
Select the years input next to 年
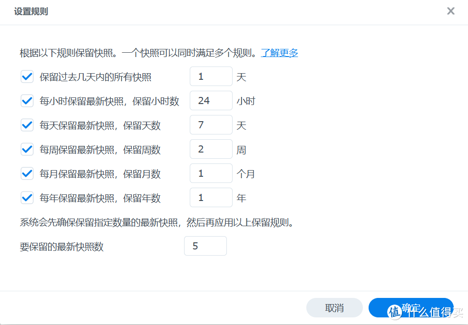(x=211, y=197)
